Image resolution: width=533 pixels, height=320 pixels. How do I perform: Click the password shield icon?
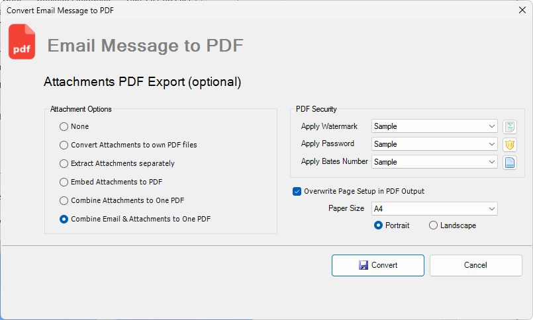coord(509,144)
